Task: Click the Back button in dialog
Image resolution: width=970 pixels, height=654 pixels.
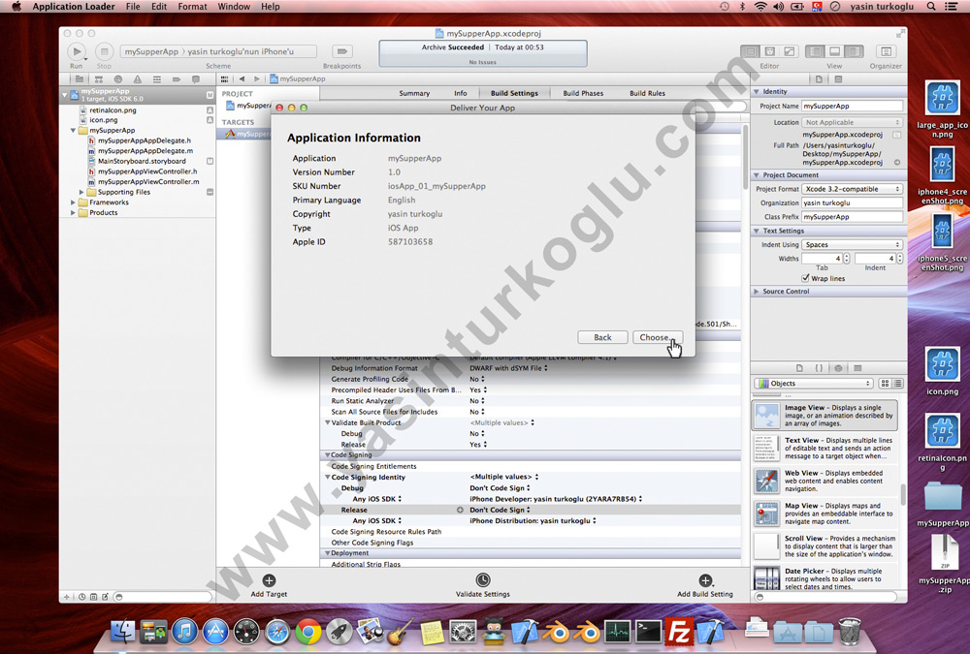Action: [602, 337]
